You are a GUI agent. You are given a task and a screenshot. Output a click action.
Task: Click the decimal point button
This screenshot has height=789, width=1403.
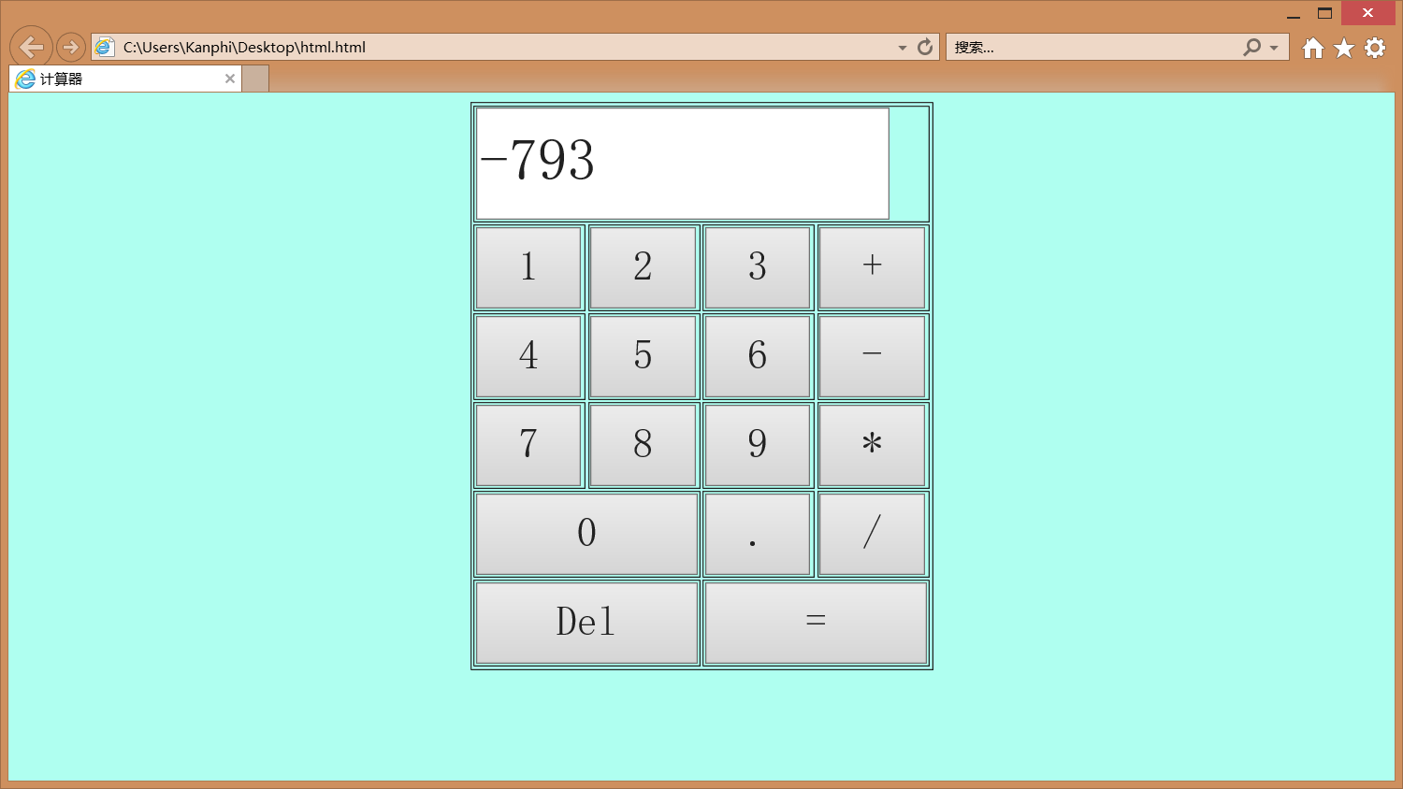click(x=758, y=534)
